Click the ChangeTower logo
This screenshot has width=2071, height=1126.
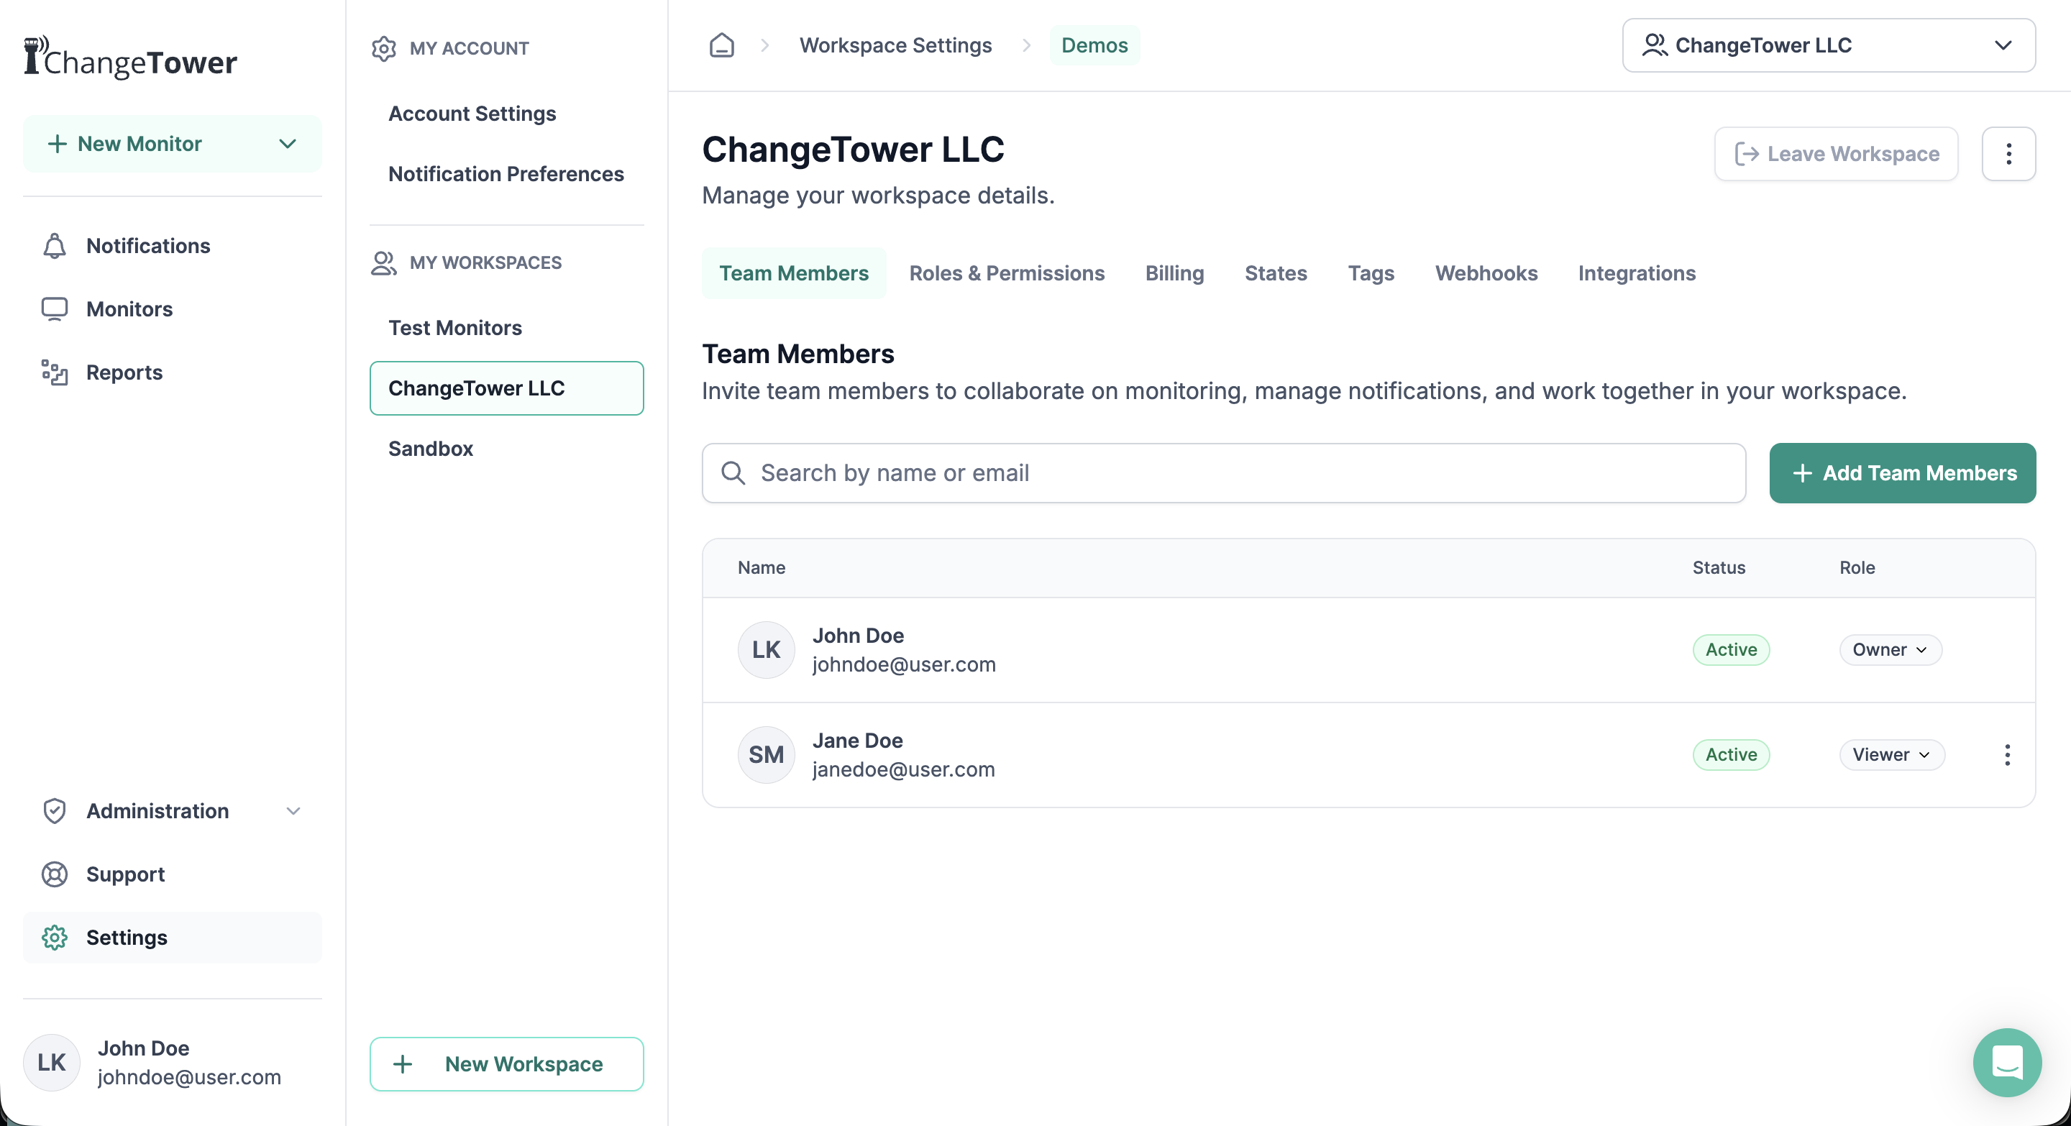(130, 58)
